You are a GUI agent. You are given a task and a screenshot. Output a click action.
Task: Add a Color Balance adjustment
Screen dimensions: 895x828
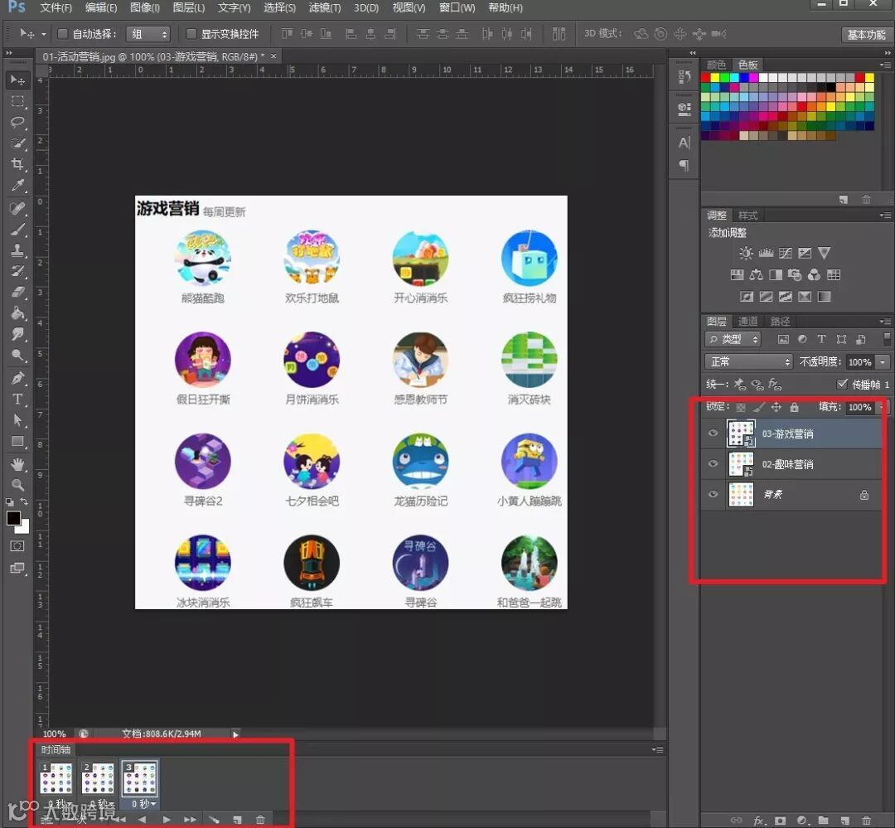pos(757,275)
